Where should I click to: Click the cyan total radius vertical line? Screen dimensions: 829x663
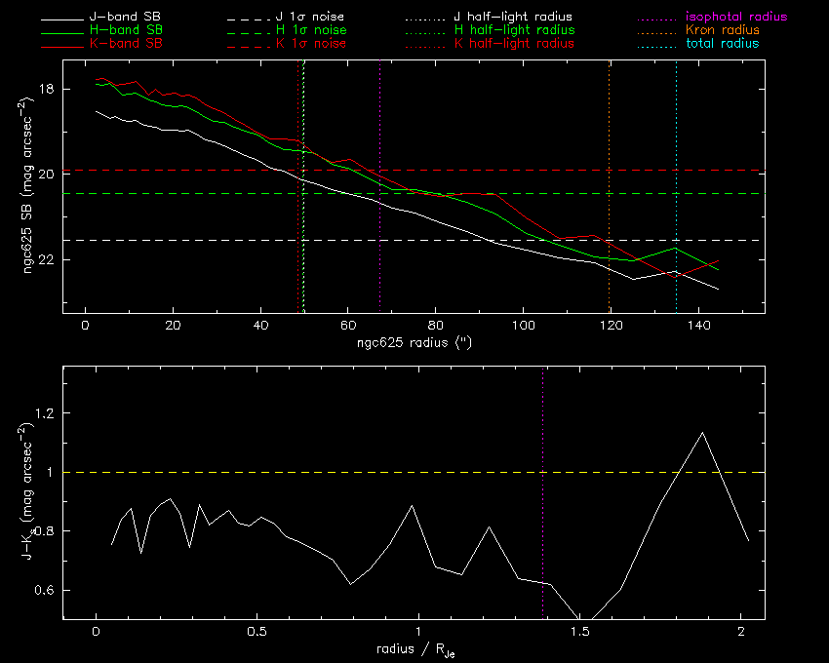pyautogui.click(x=676, y=186)
